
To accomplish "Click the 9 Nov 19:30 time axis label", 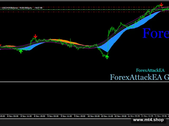I will point(80,116).
